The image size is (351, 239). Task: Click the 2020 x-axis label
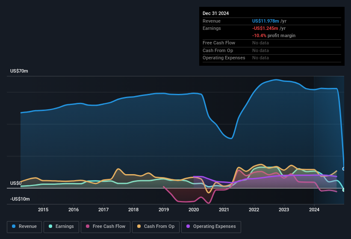pos(194,210)
